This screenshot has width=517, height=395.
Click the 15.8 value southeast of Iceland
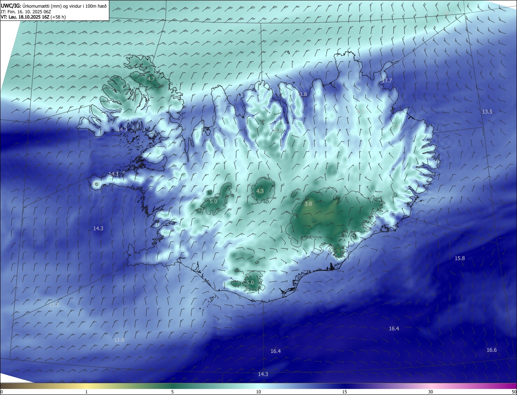coord(460,258)
